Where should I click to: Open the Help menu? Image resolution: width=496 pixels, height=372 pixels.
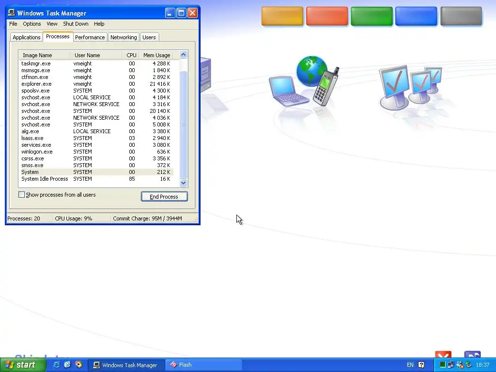pos(99,24)
